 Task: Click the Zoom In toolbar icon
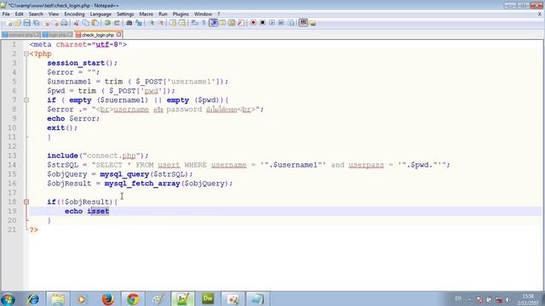tap(152, 23)
